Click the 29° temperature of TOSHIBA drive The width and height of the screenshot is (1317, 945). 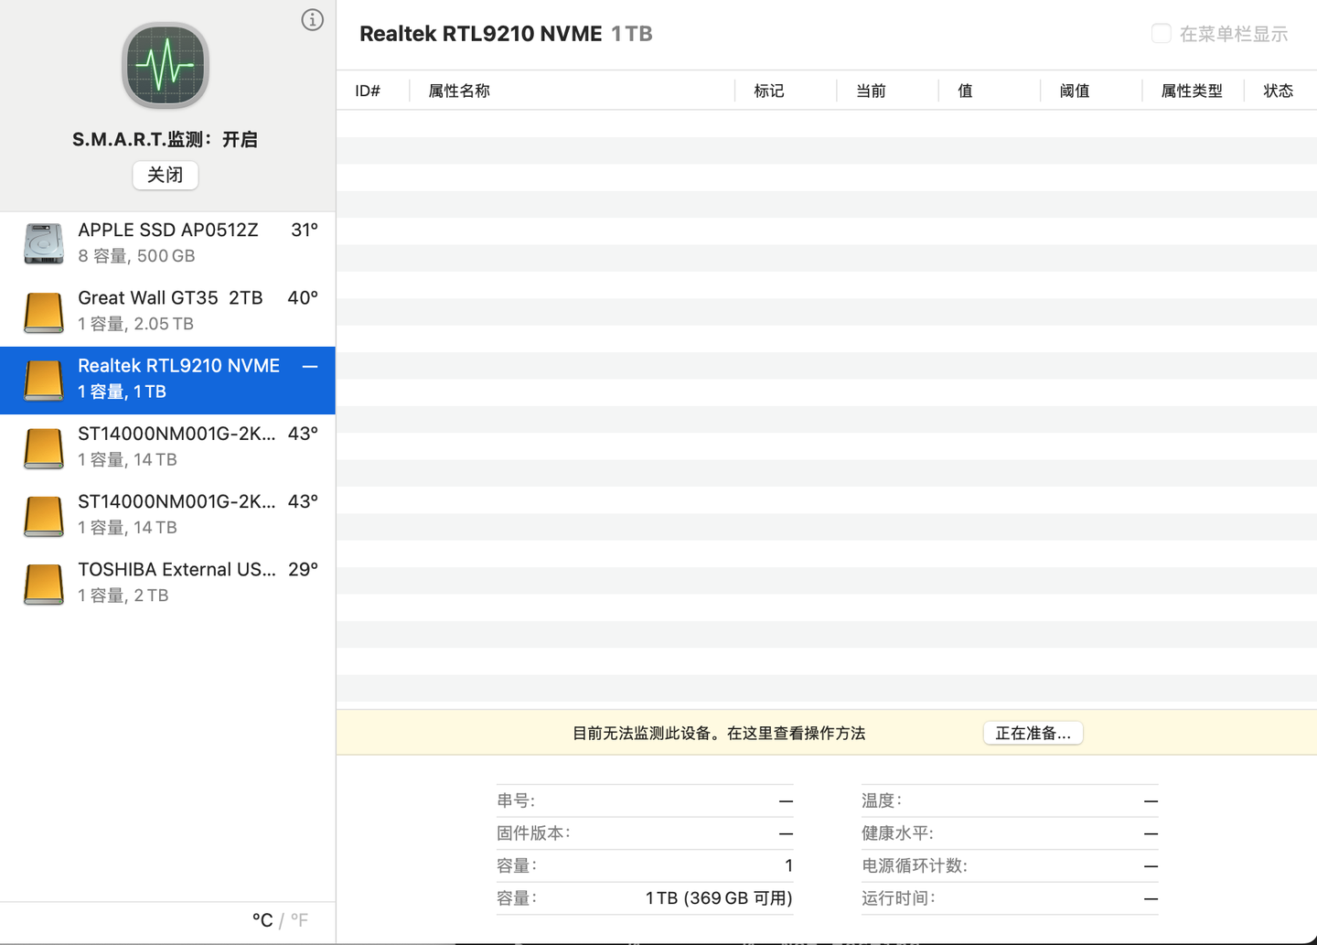(303, 570)
